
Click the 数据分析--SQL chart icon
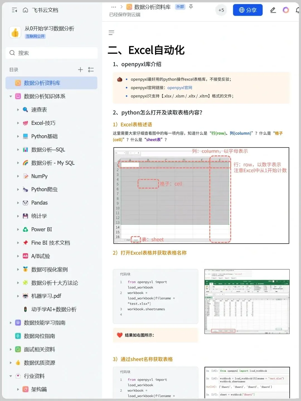(25, 150)
